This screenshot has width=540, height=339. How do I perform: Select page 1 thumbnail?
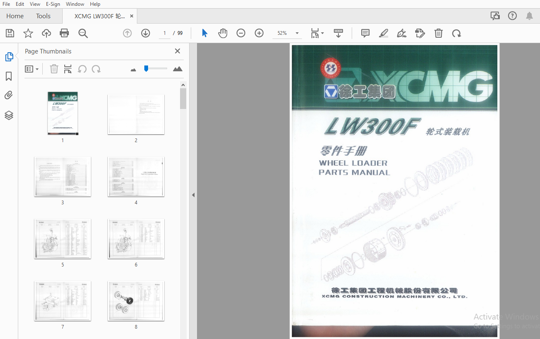click(x=63, y=113)
